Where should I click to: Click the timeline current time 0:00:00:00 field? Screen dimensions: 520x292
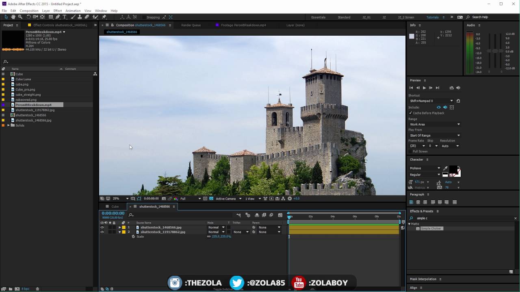pos(113,213)
